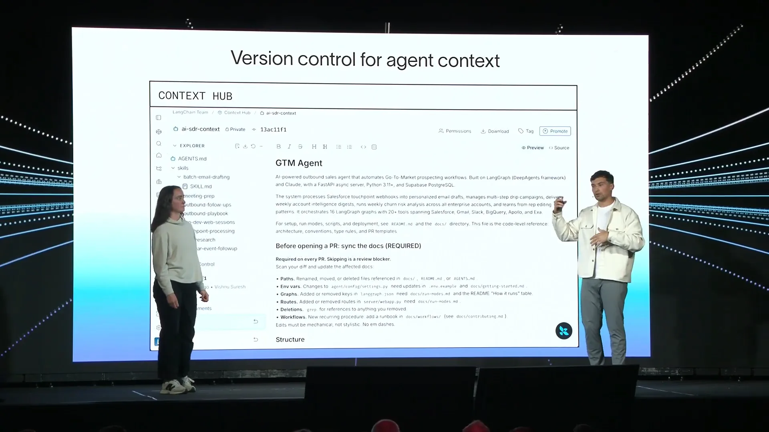769x432 pixels.
Task: Click the commit hash 13ac11f1
Action: [x=273, y=129]
